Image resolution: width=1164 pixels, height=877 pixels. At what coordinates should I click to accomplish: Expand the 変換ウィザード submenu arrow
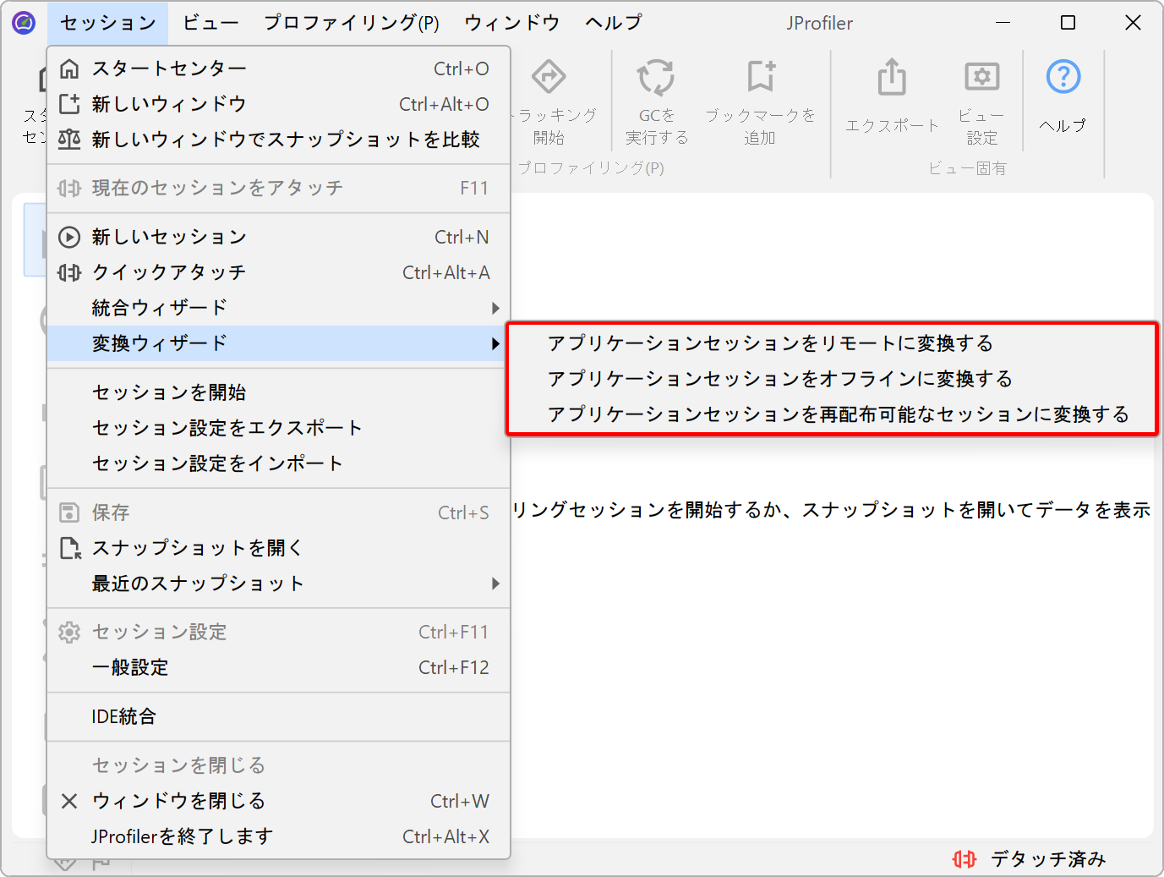tap(495, 344)
